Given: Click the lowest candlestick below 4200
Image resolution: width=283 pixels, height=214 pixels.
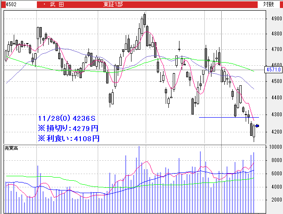Looking at the screenshot, I should coord(254,132).
